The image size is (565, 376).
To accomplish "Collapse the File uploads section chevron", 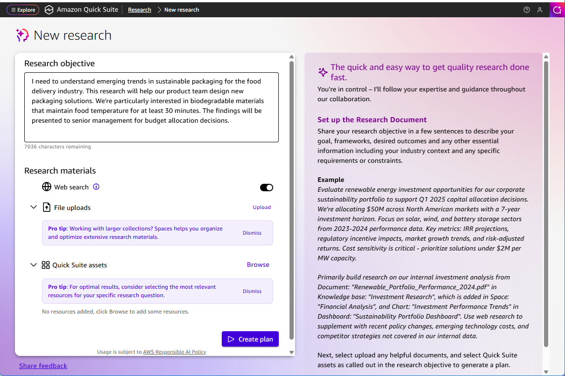I will tap(34, 207).
